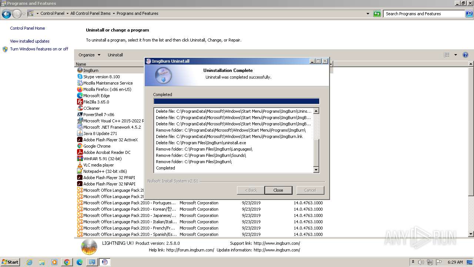The width and height of the screenshot is (474, 267).
Task: Open Control Panel Home link
Action: tap(27, 28)
